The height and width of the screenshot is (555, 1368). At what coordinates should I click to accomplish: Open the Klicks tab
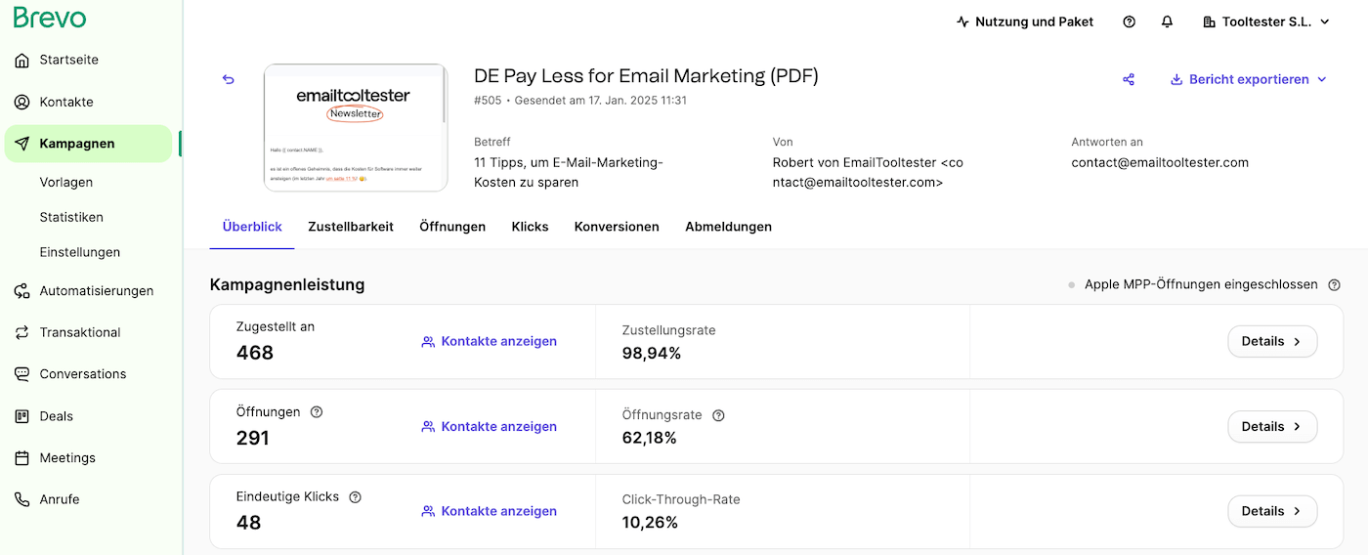530,227
